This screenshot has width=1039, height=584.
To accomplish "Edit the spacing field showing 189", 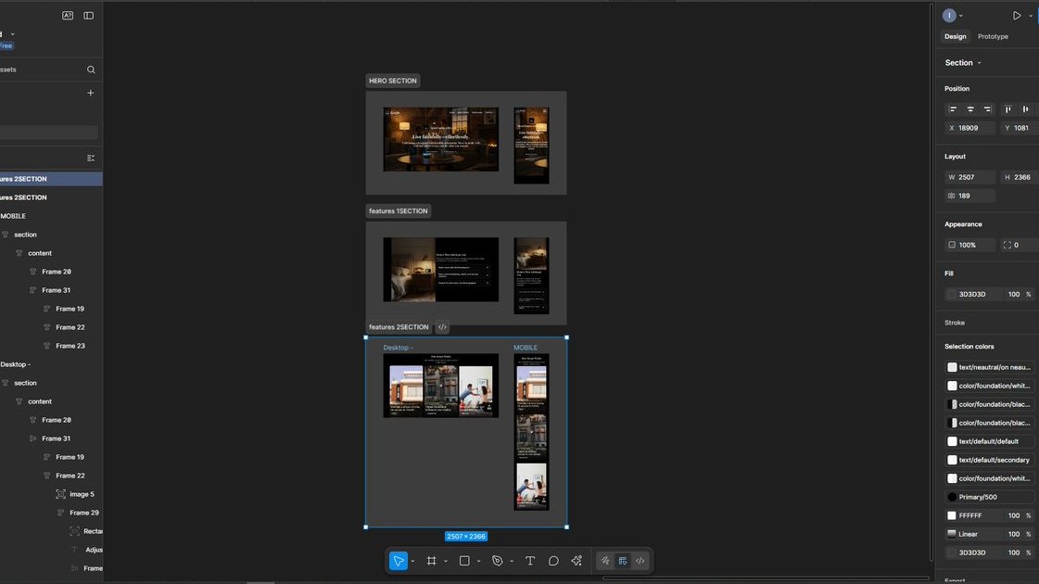I will click(x=970, y=196).
